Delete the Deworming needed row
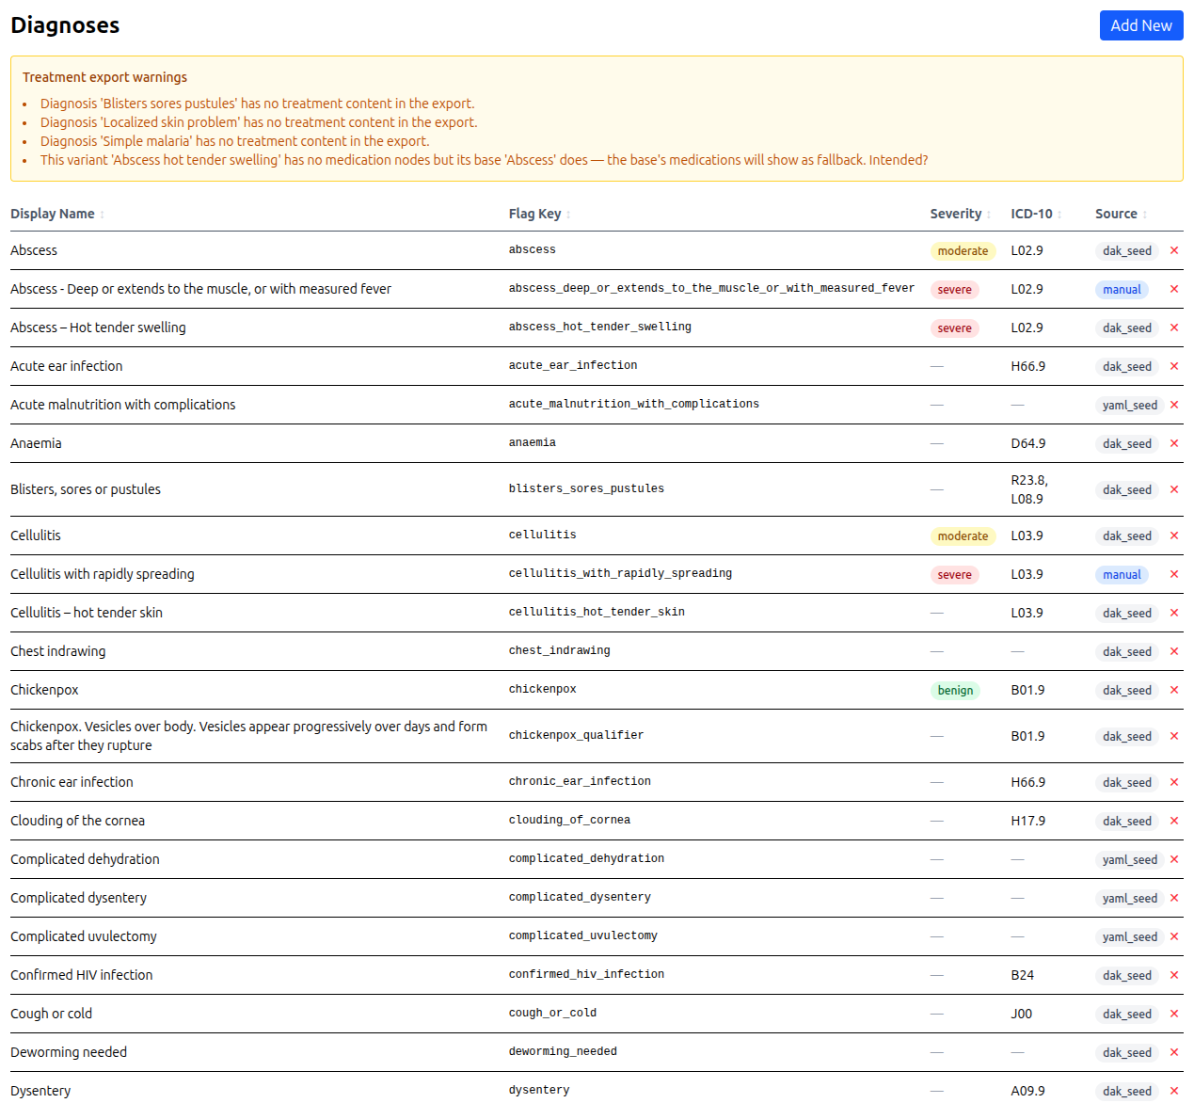The width and height of the screenshot is (1194, 1103). [x=1174, y=1052]
